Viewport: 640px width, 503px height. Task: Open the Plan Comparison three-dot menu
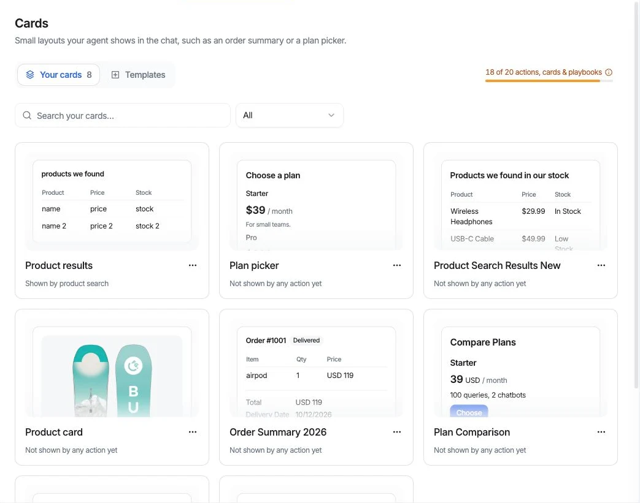[601, 432]
